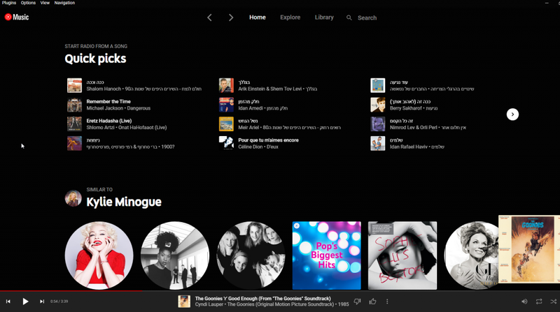Click the Shalom Hanoch song artwork
The width and height of the screenshot is (560, 312).
tap(74, 85)
